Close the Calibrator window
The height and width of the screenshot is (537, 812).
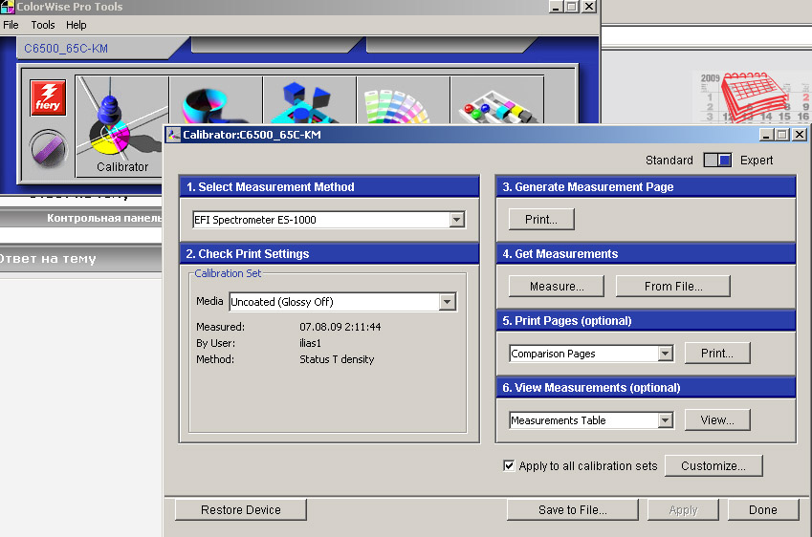click(x=800, y=135)
